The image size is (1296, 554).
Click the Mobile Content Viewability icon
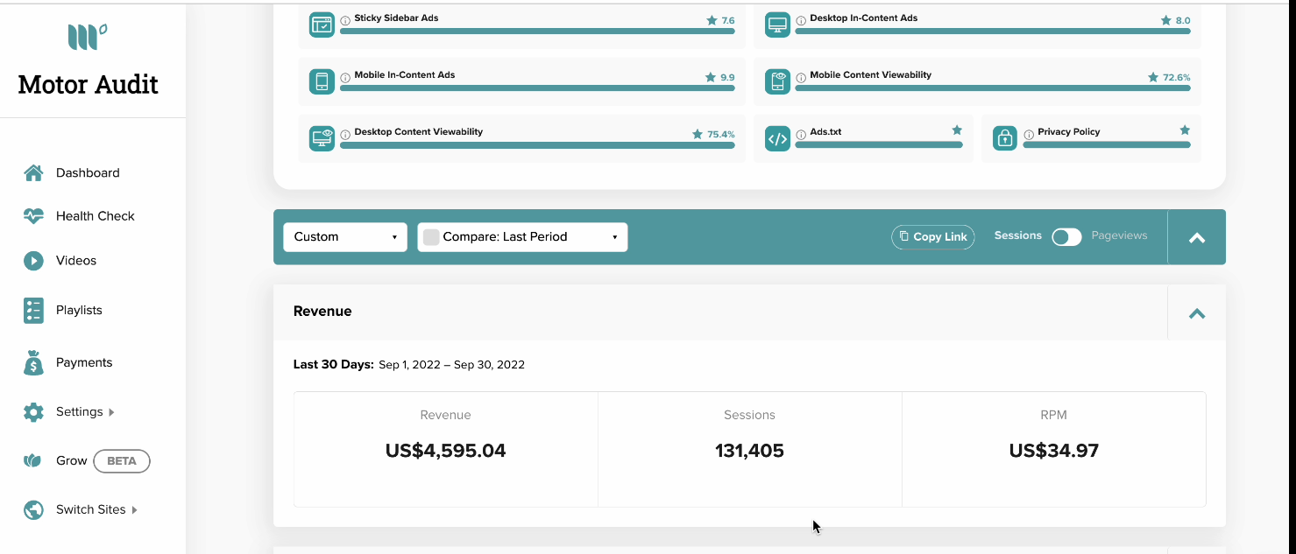[777, 81]
